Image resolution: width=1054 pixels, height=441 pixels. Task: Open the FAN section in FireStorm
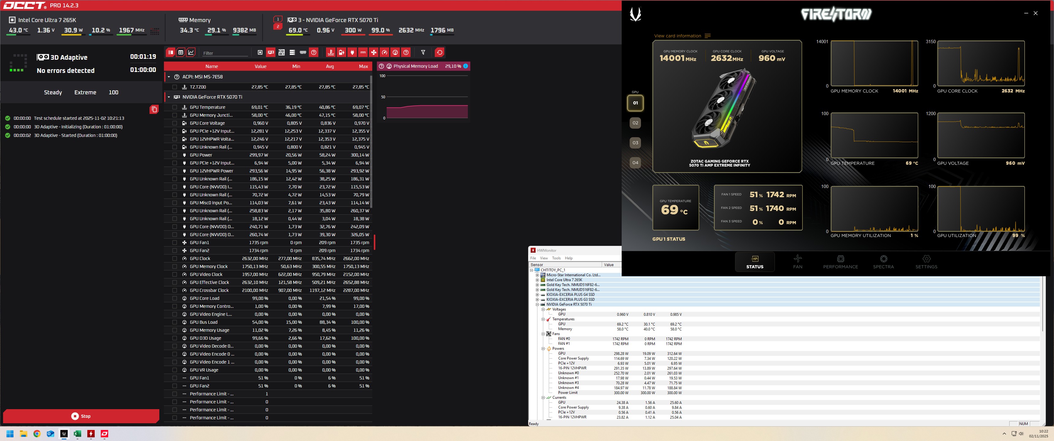click(x=798, y=262)
